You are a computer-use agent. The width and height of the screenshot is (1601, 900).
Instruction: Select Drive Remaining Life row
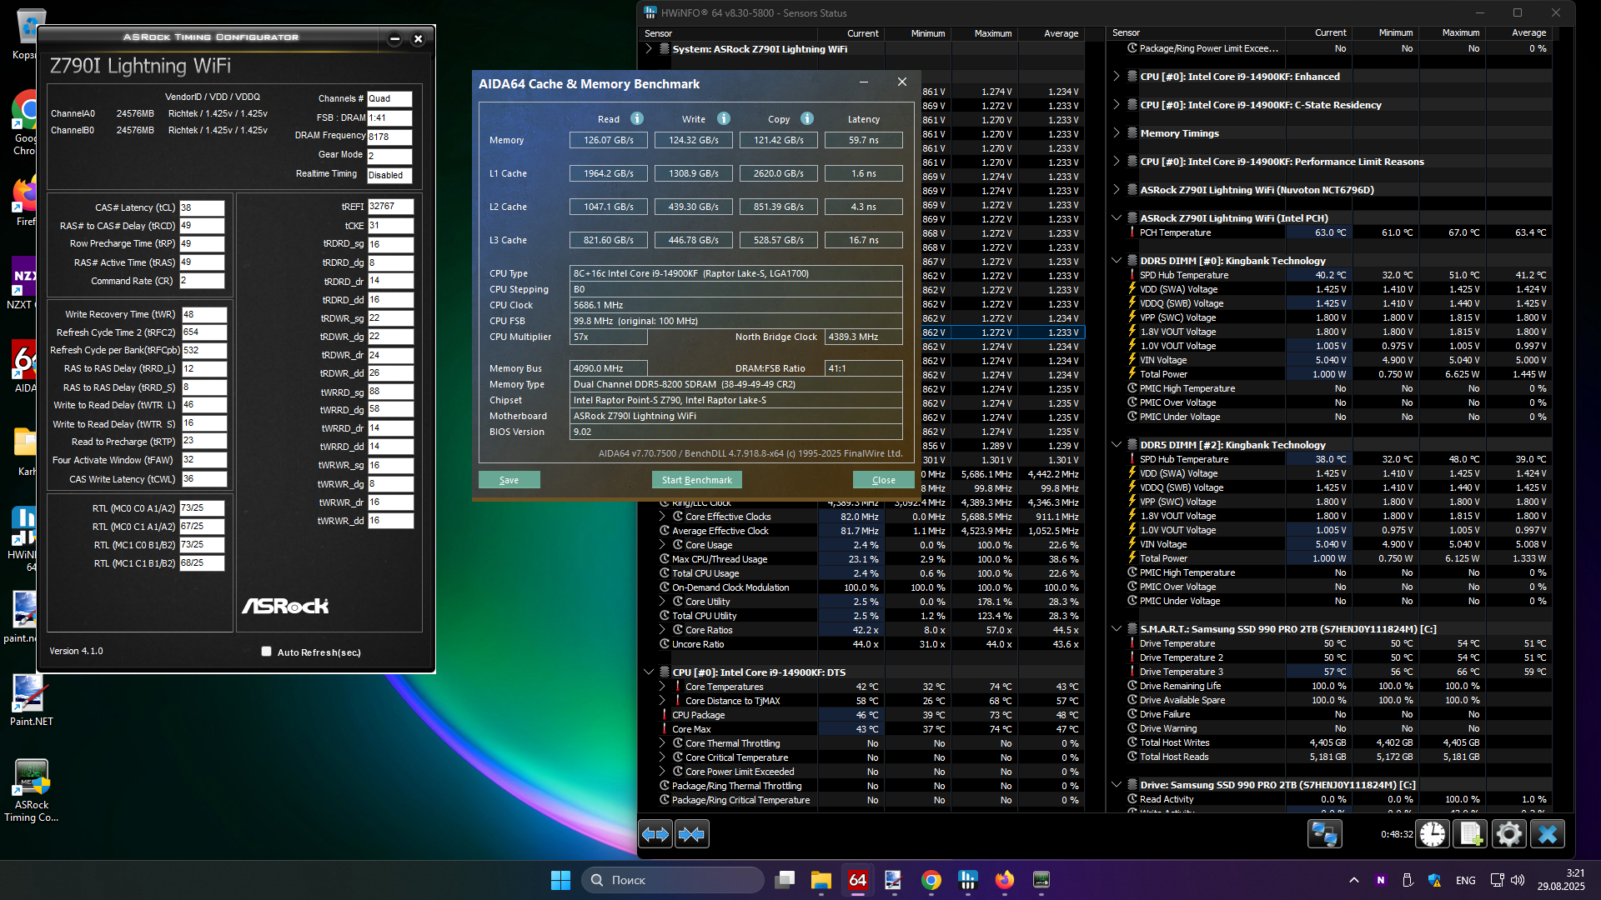tap(1329, 686)
